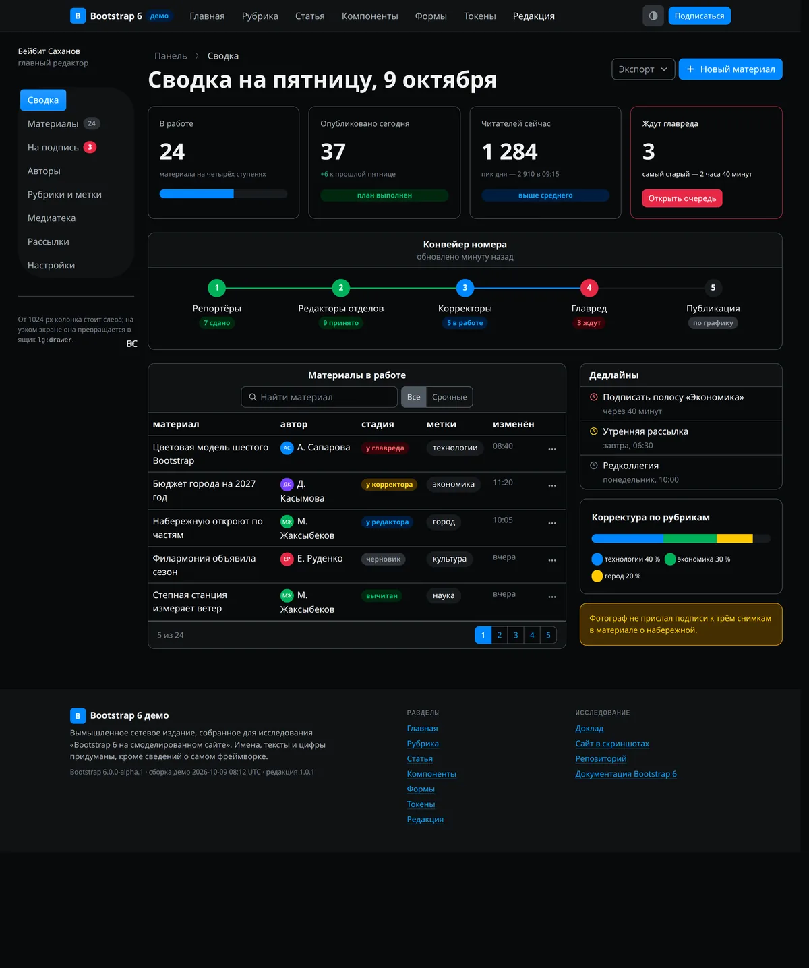Viewport: 809px width, 968px height.
Task: Toggle the dark/light theme icon
Action: click(653, 16)
